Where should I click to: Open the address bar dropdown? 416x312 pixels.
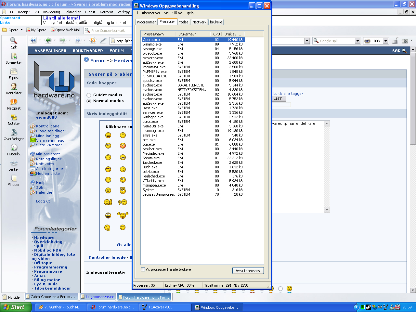pyautogui.click(x=307, y=41)
